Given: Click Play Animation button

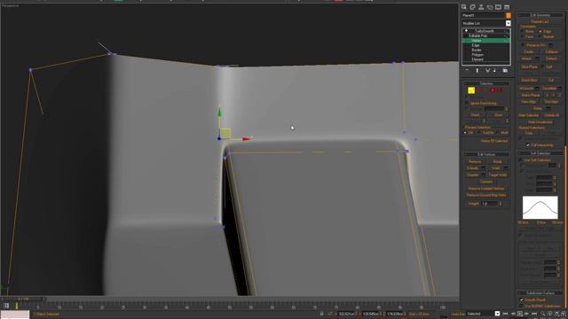Looking at the screenshot, I should point(520,314).
